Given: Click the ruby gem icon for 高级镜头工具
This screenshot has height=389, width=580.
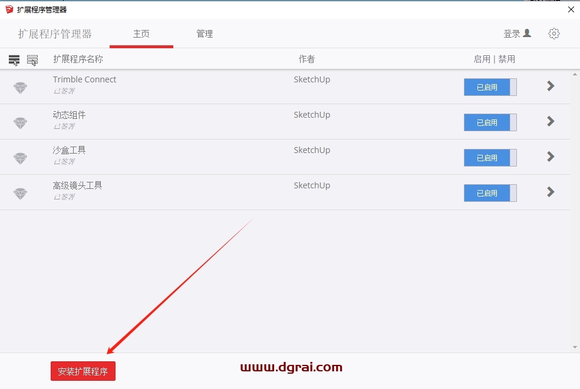Looking at the screenshot, I should [21, 193].
